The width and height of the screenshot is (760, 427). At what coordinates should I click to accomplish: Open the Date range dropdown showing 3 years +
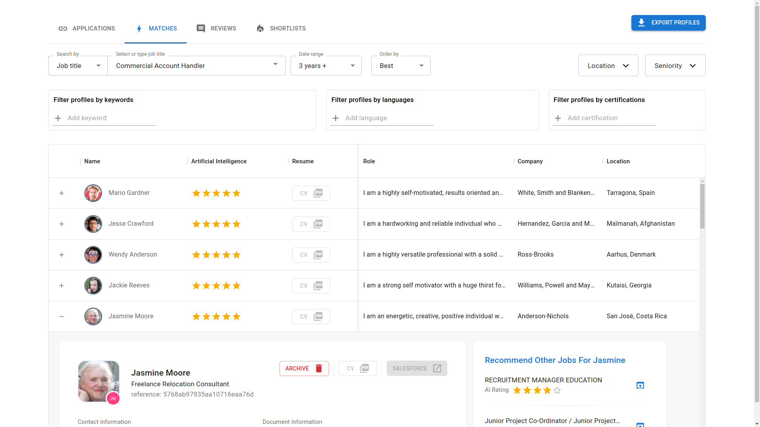[x=326, y=66]
